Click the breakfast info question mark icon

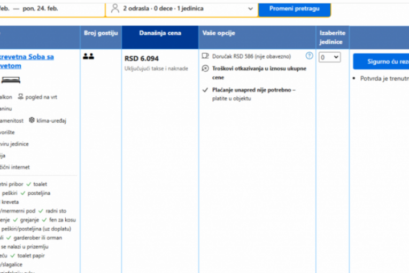(x=309, y=56)
